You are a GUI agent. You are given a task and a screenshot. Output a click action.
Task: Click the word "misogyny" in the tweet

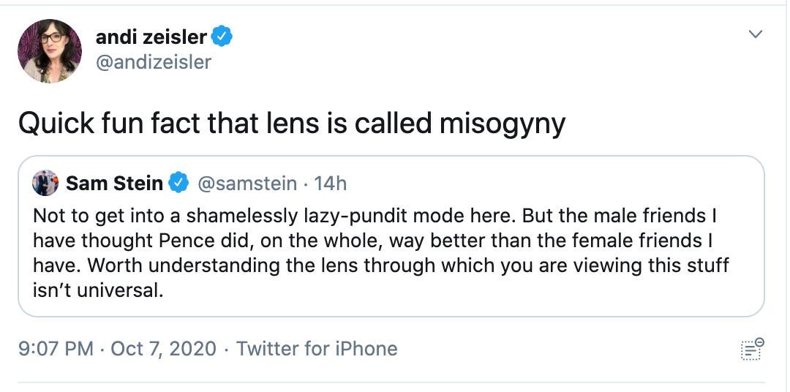pos(502,123)
